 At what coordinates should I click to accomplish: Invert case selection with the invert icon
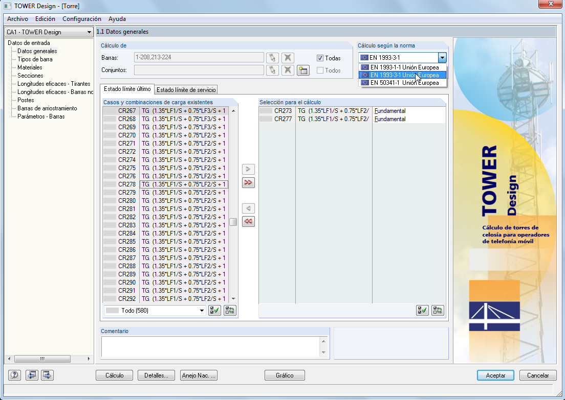(230, 310)
